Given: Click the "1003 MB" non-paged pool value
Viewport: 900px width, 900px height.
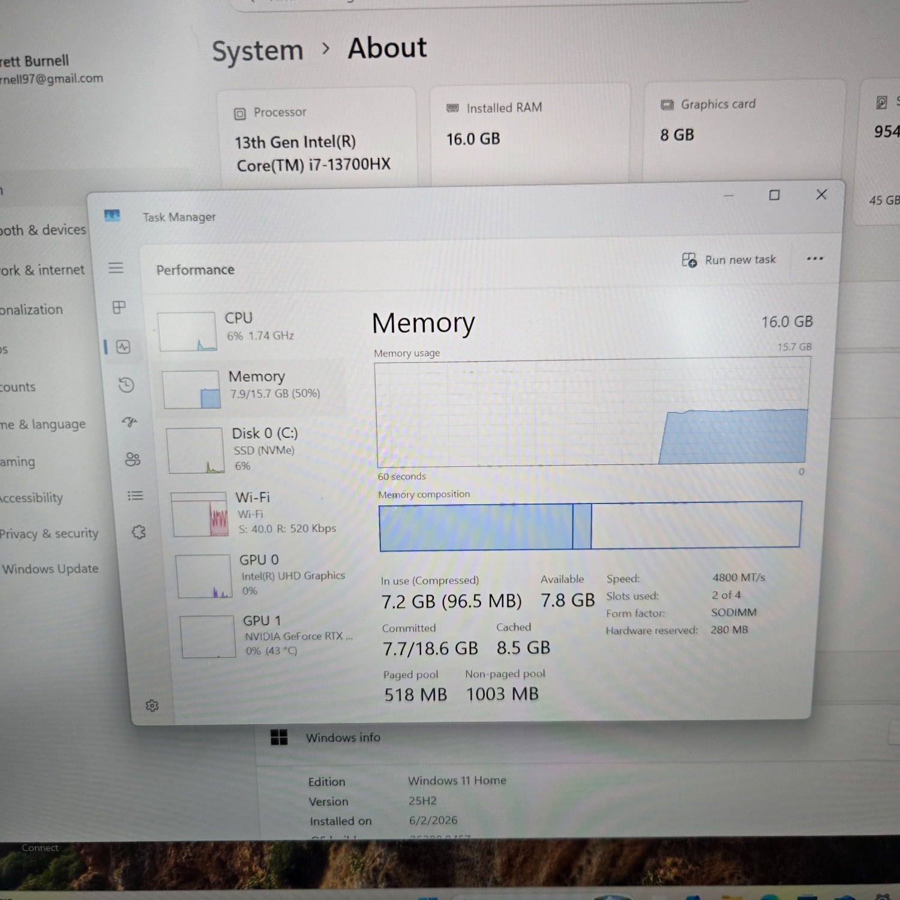Looking at the screenshot, I should click(x=503, y=694).
